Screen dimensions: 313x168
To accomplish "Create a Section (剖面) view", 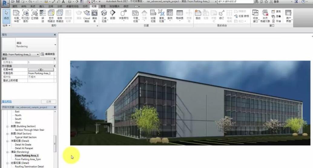I will click(x=113, y=15).
